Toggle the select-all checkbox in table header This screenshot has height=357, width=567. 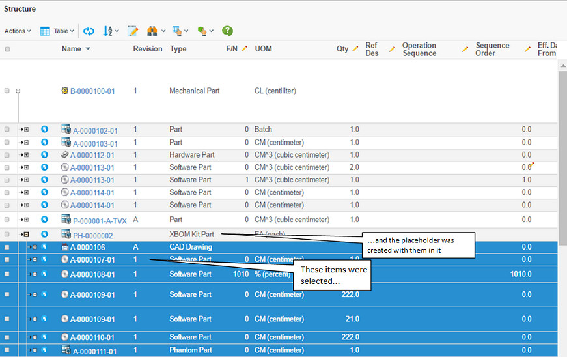coord(7,49)
